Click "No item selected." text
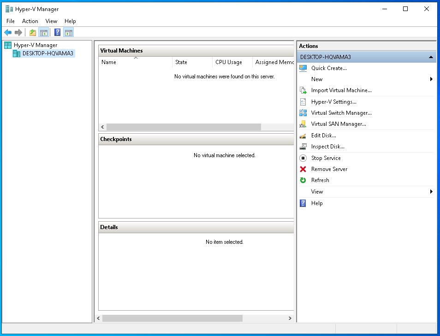The width and height of the screenshot is (440, 336). pyautogui.click(x=225, y=242)
